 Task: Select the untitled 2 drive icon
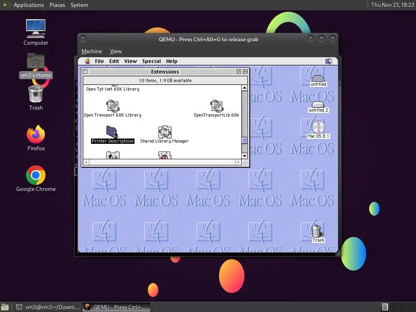click(x=318, y=104)
